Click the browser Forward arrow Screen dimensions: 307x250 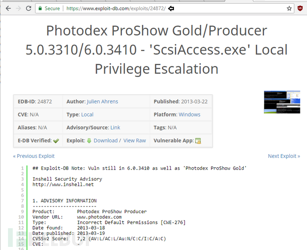coord(18,8)
